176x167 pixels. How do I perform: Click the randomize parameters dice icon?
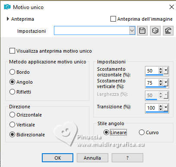155,31
